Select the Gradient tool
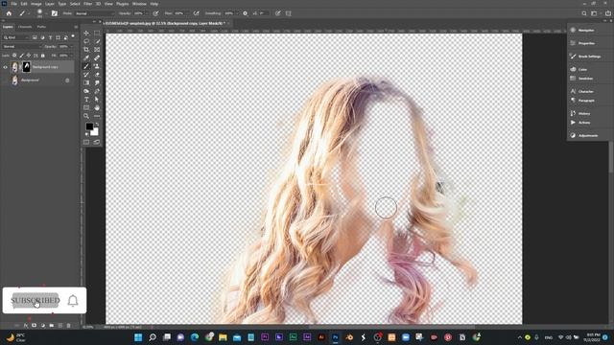 click(x=86, y=83)
